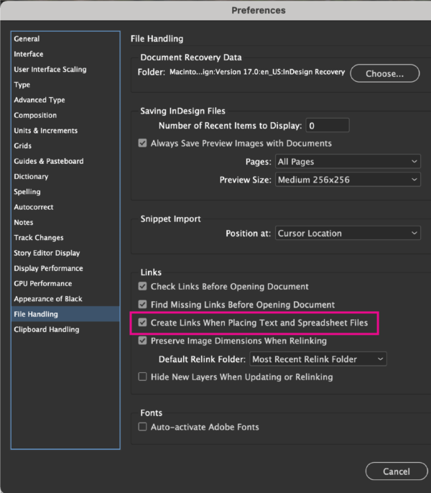Open Snippet Import Position at dropdown
Screen dimensions: 431x493
click(348, 234)
